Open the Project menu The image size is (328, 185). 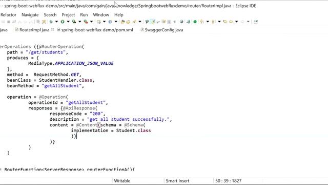pos(68,15)
